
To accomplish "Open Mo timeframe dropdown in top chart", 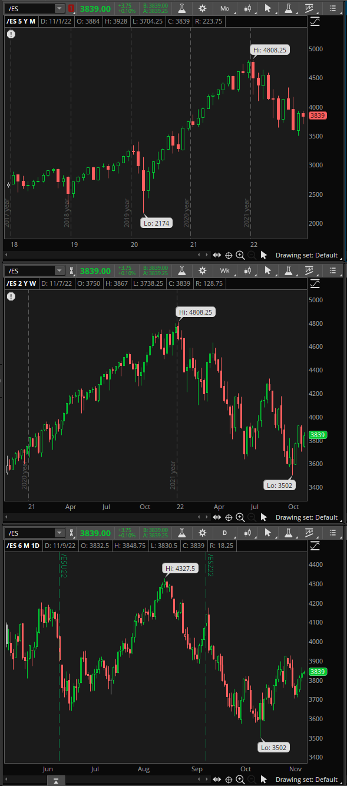I will pyautogui.click(x=224, y=9).
